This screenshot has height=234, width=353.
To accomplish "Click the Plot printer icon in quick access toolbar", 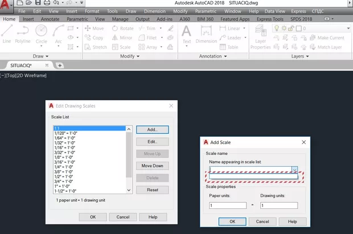I will (47, 3).
